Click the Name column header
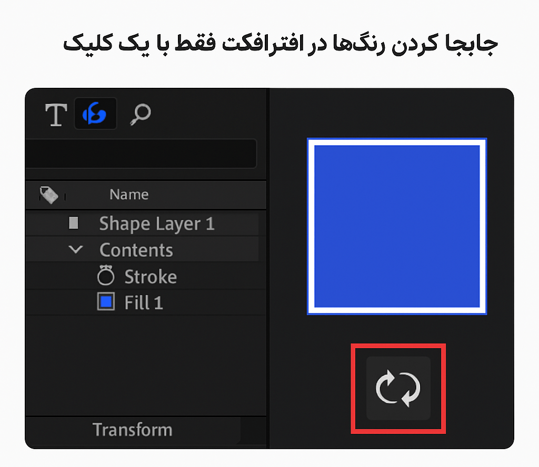 coord(129,195)
